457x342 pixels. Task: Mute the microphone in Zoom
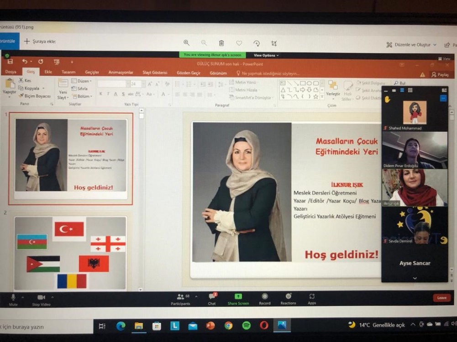pos(13,299)
